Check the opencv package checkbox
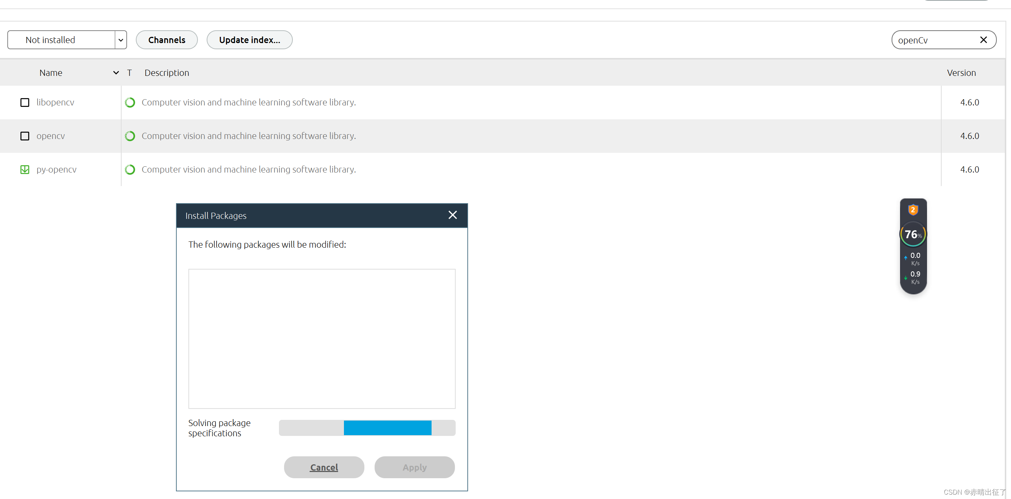The image size is (1011, 499). [25, 136]
